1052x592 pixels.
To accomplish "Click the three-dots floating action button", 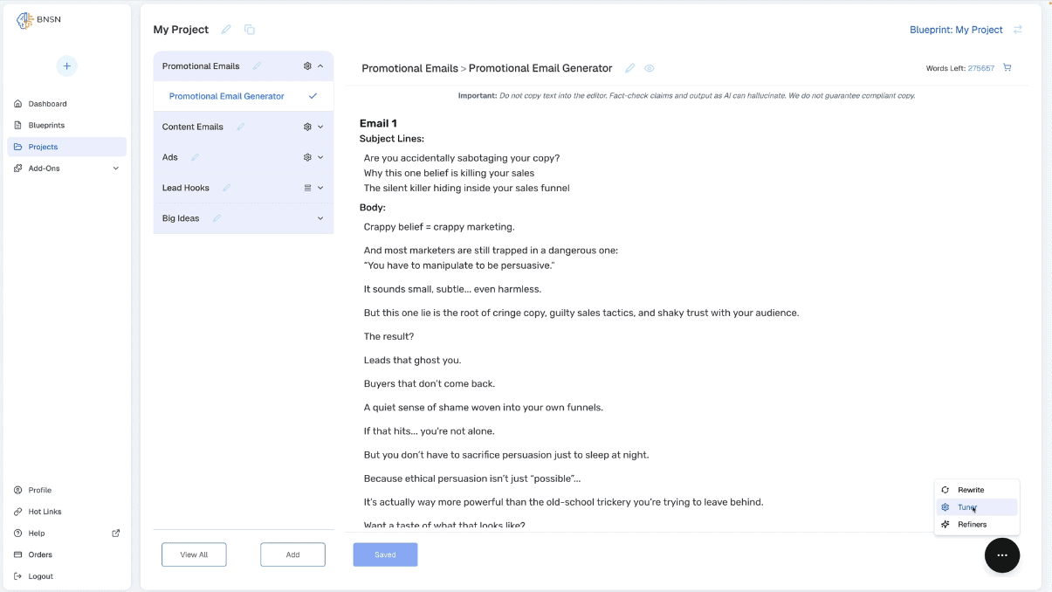I will 1002,555.
